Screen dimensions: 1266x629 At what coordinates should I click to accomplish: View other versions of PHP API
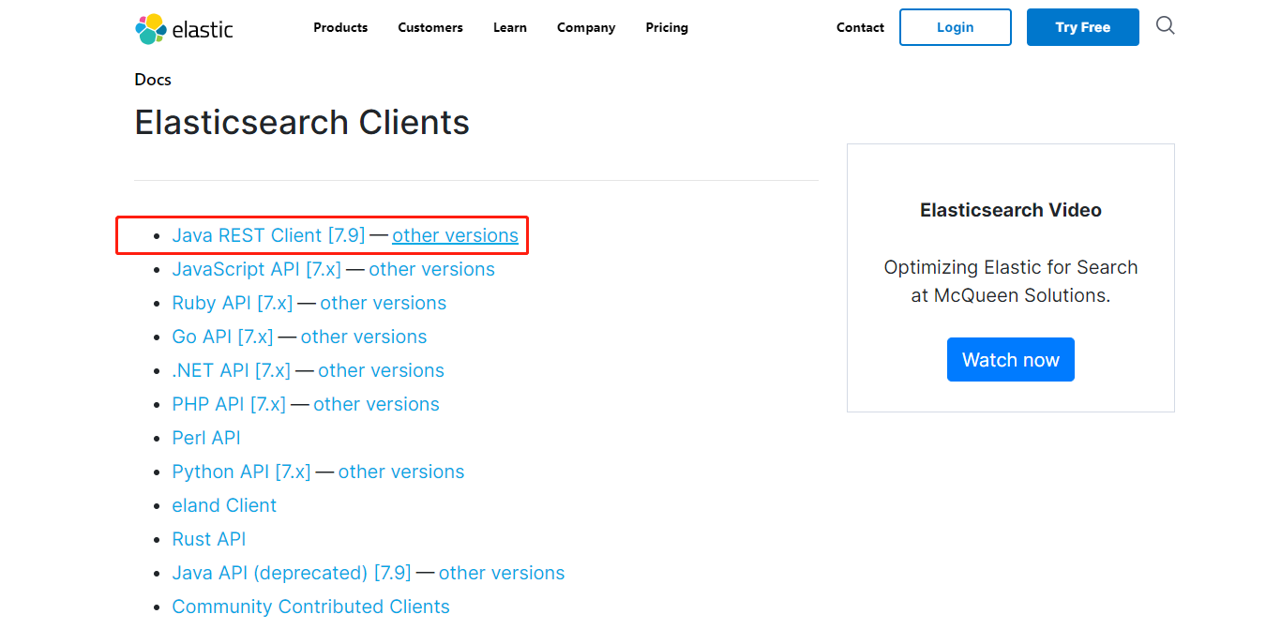pos(376,404)
